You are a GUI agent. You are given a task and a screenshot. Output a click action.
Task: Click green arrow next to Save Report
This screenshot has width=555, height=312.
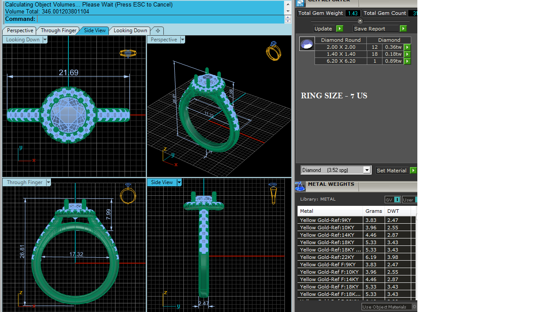pyautogui.click(x=403, y=29)
